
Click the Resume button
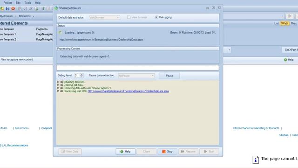188,151
